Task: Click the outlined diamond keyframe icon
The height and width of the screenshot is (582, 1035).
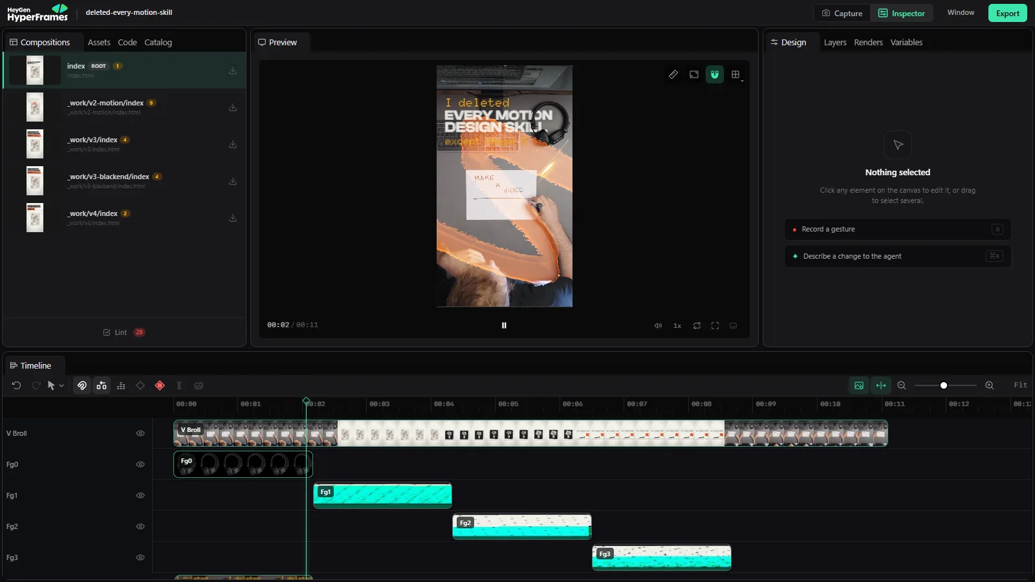Action: [x=140, y=385]
